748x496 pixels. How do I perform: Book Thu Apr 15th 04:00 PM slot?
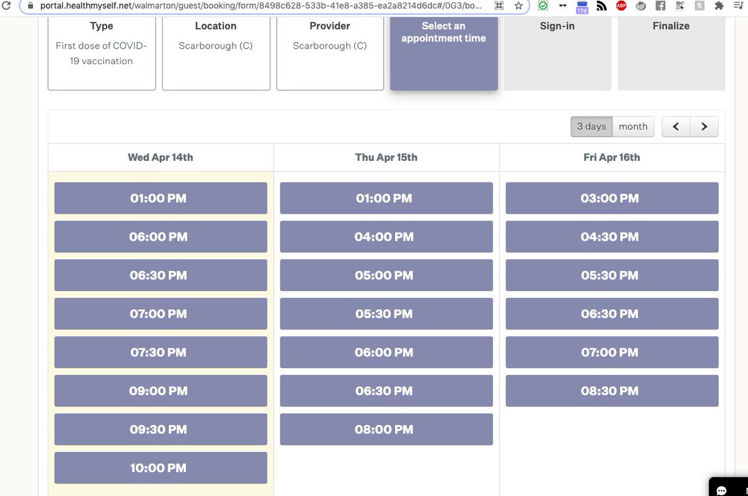click(386, 237)
